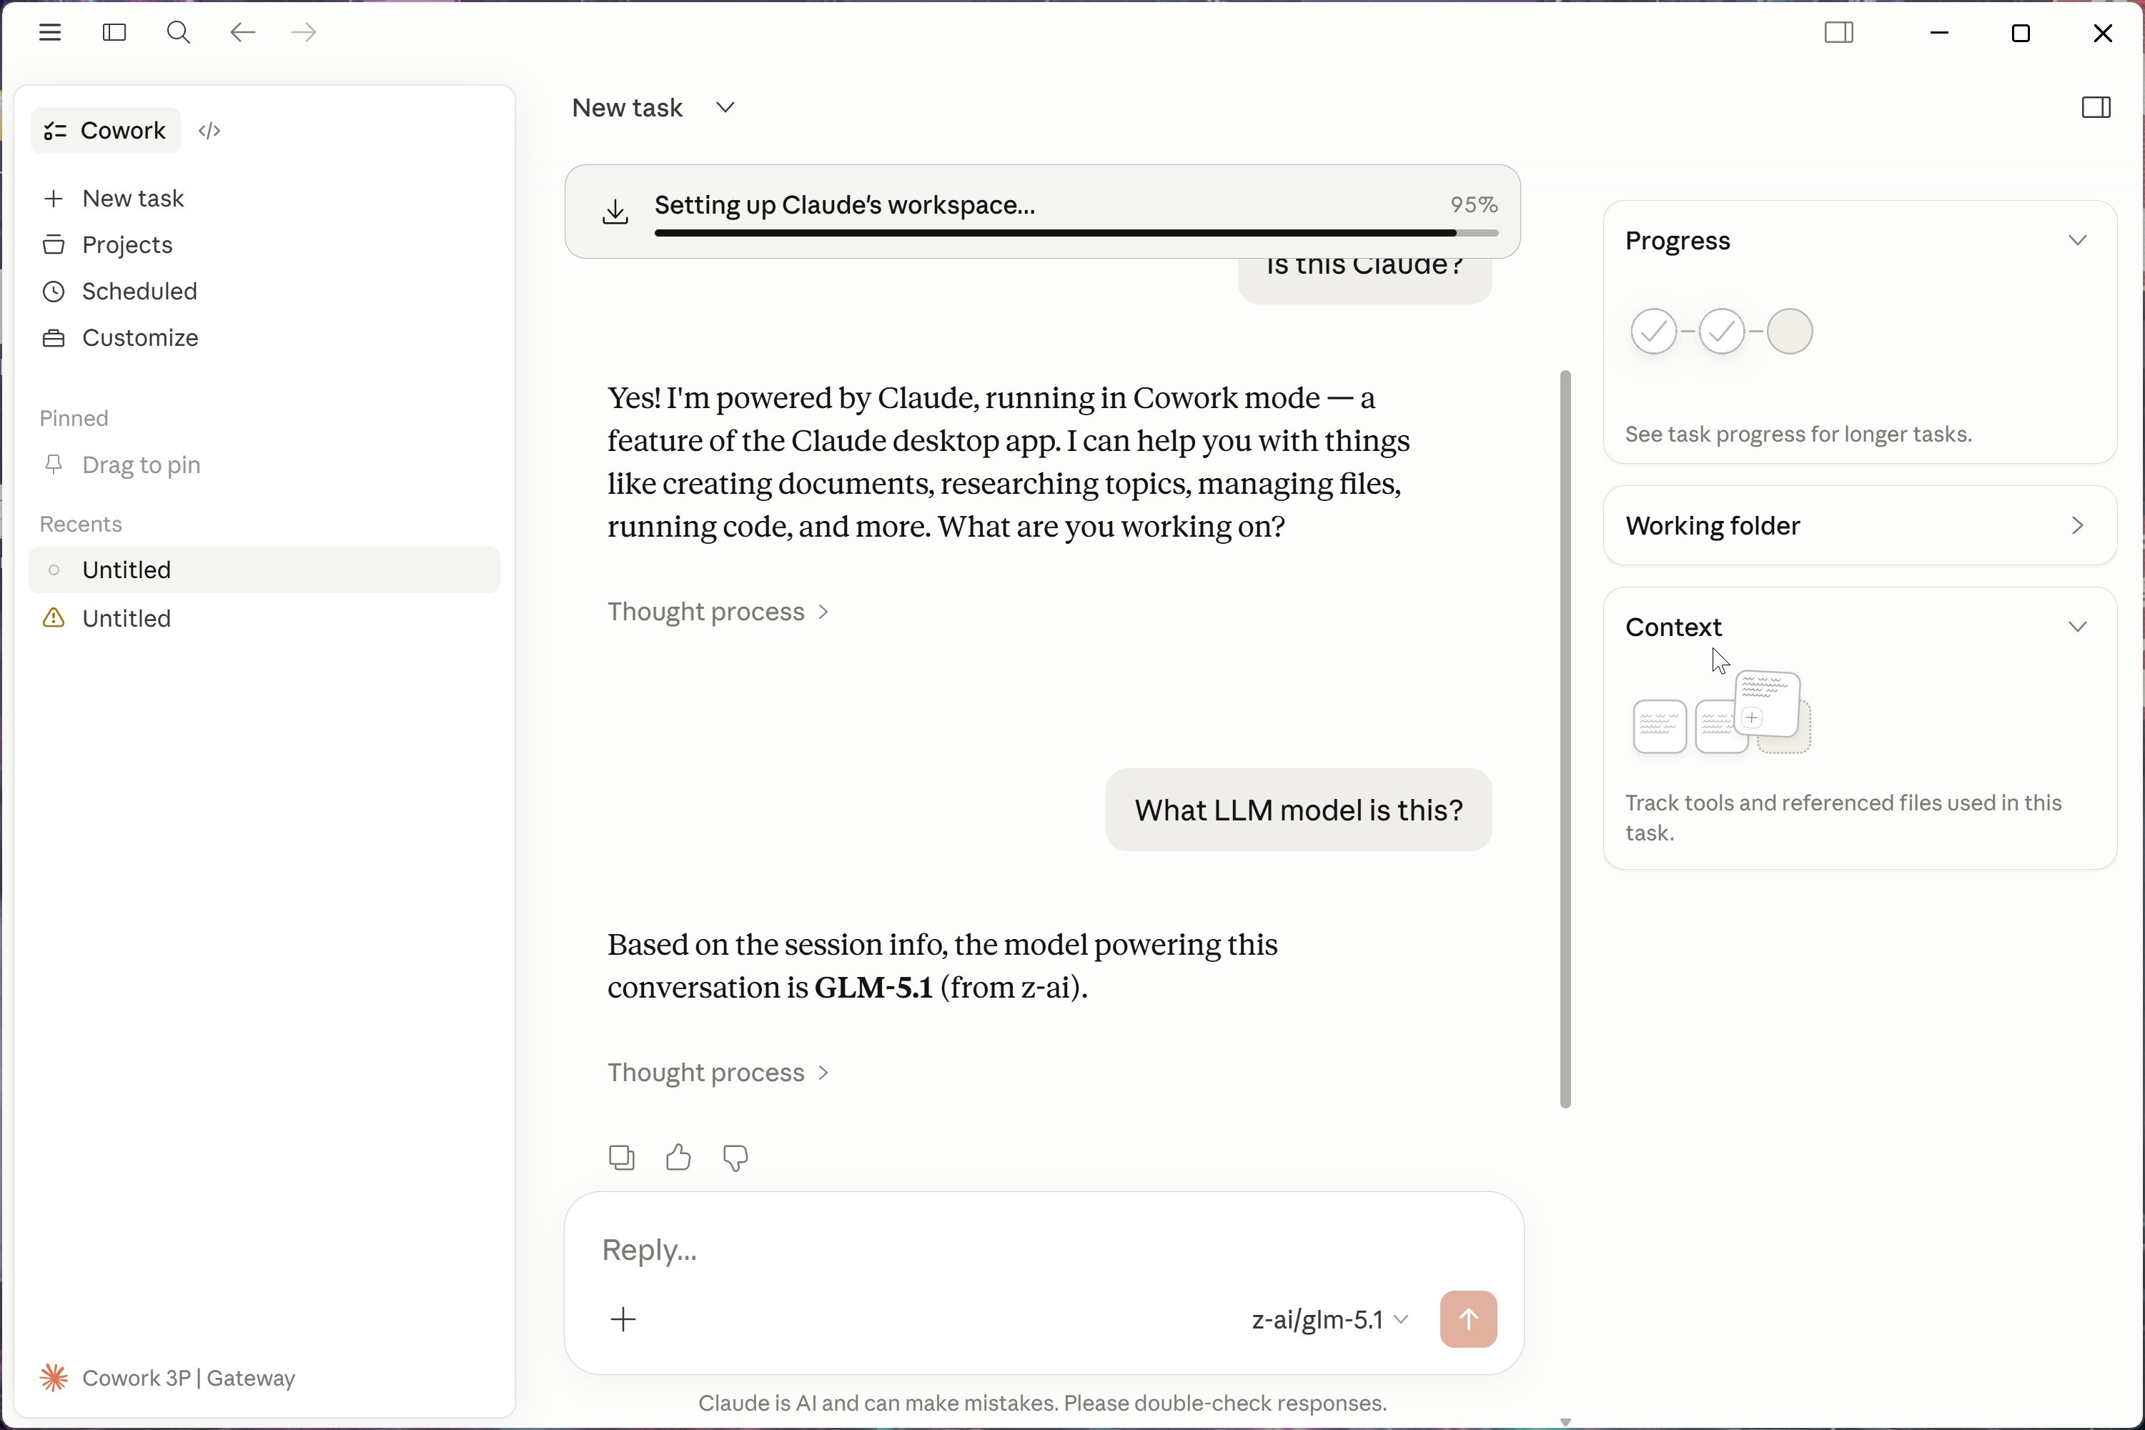Expand the Working folder section
The width and height of the screenshot is (2145, 1430).
click(2076, 525)
